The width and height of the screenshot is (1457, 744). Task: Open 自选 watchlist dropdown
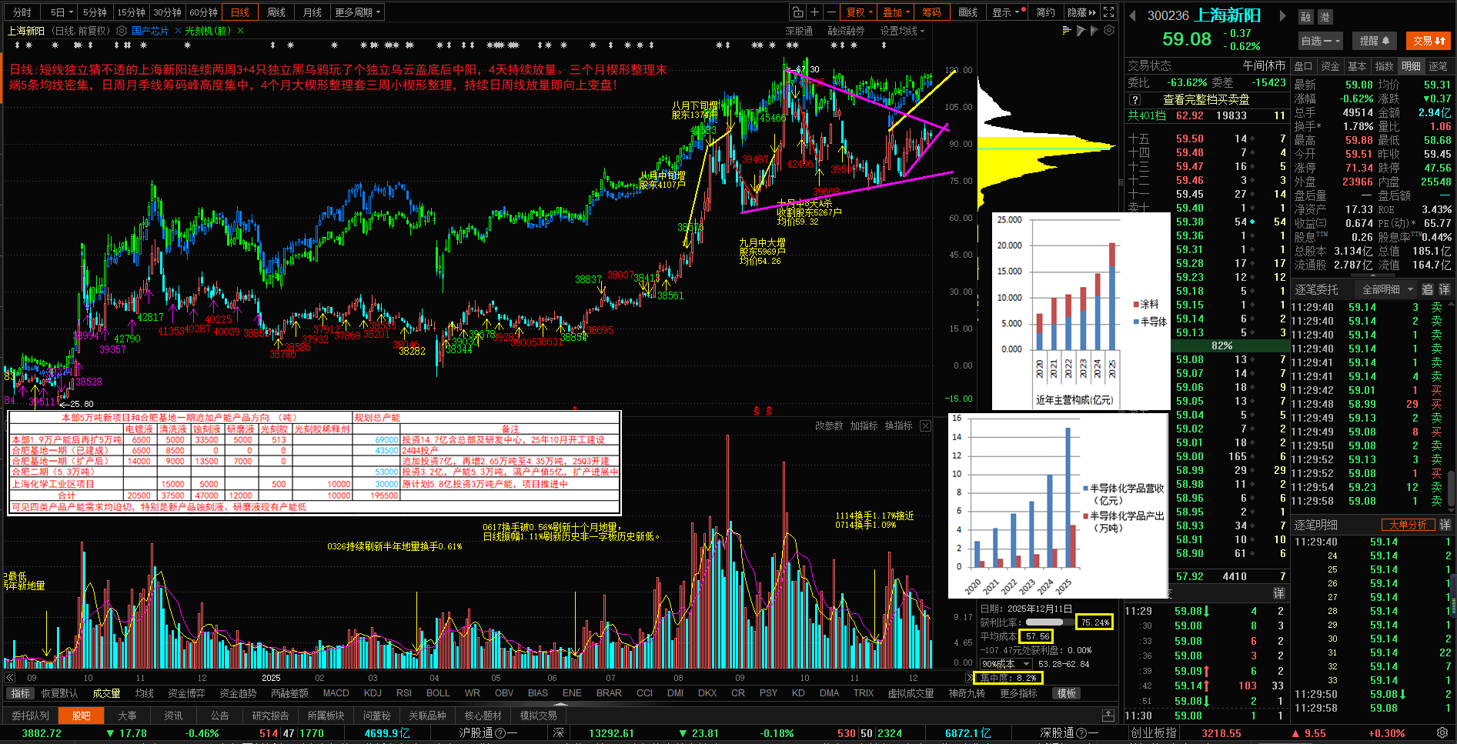click(x=1321, y=41)
